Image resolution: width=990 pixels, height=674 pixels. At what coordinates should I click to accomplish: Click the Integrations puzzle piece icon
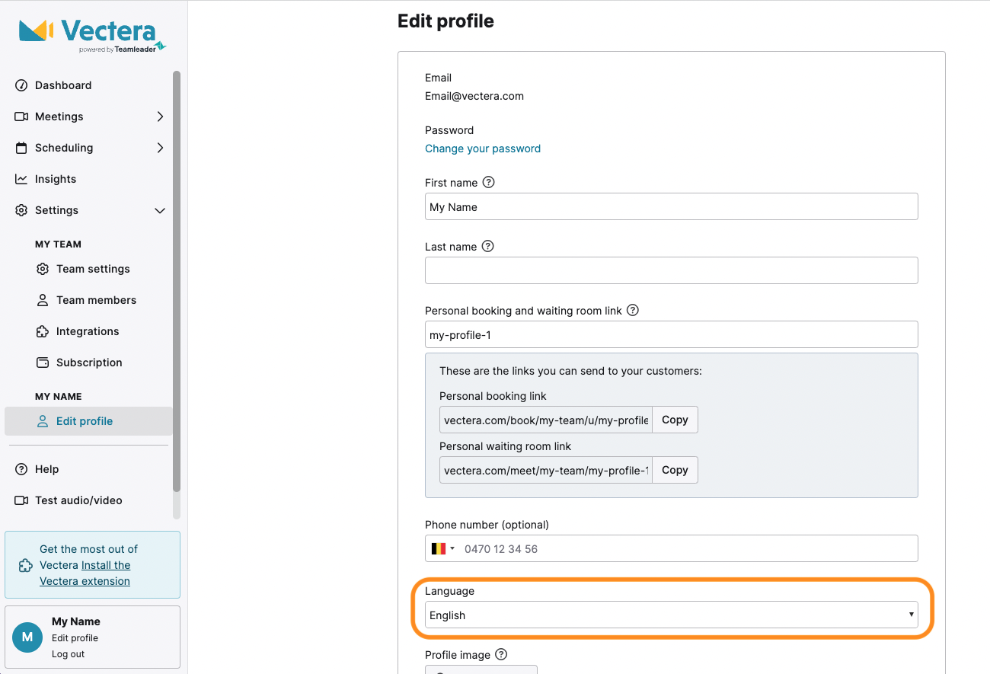pos(42,331)
